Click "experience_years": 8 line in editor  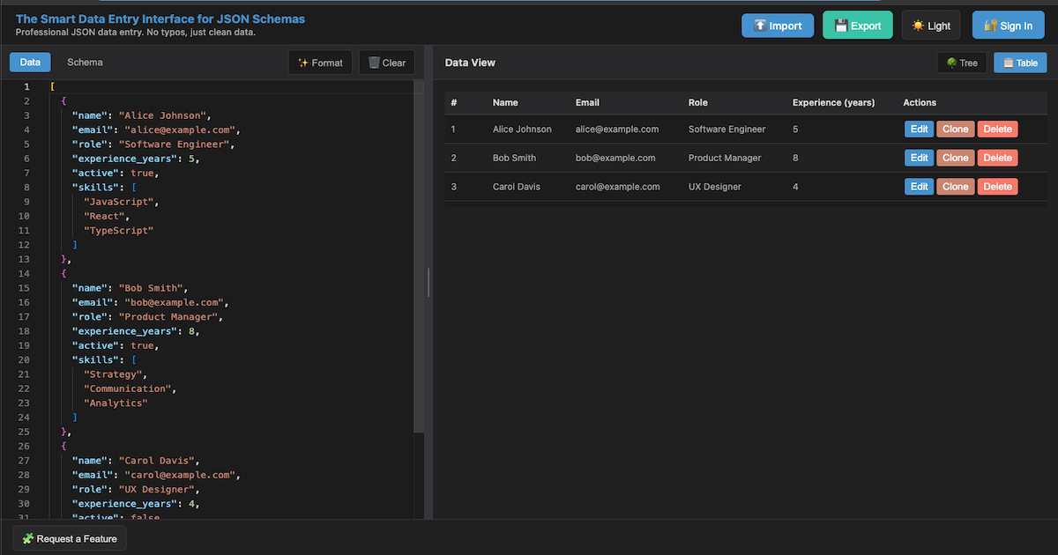(136, 331)
